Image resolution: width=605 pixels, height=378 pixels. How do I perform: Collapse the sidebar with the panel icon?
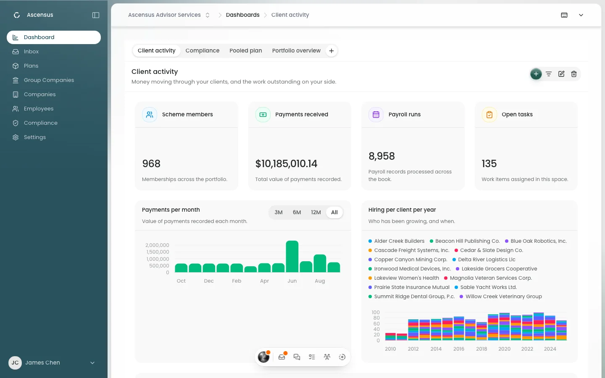tap(96, 15)
